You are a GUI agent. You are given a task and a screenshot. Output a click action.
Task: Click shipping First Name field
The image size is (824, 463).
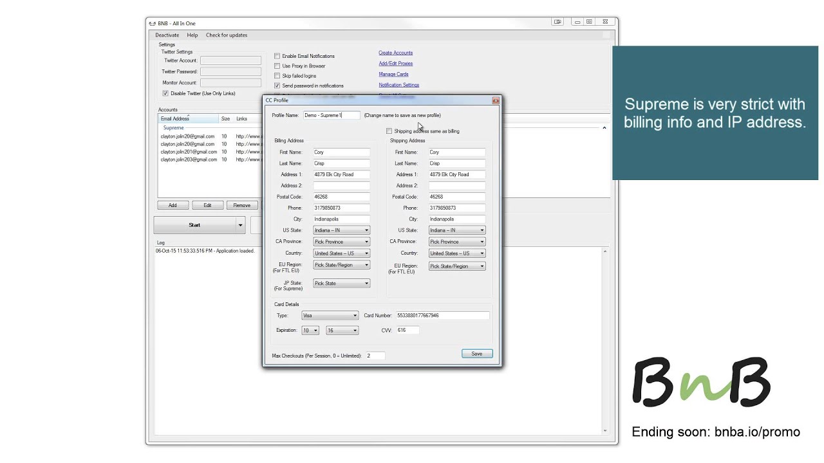pyautogui.click(x=457, y=152)
